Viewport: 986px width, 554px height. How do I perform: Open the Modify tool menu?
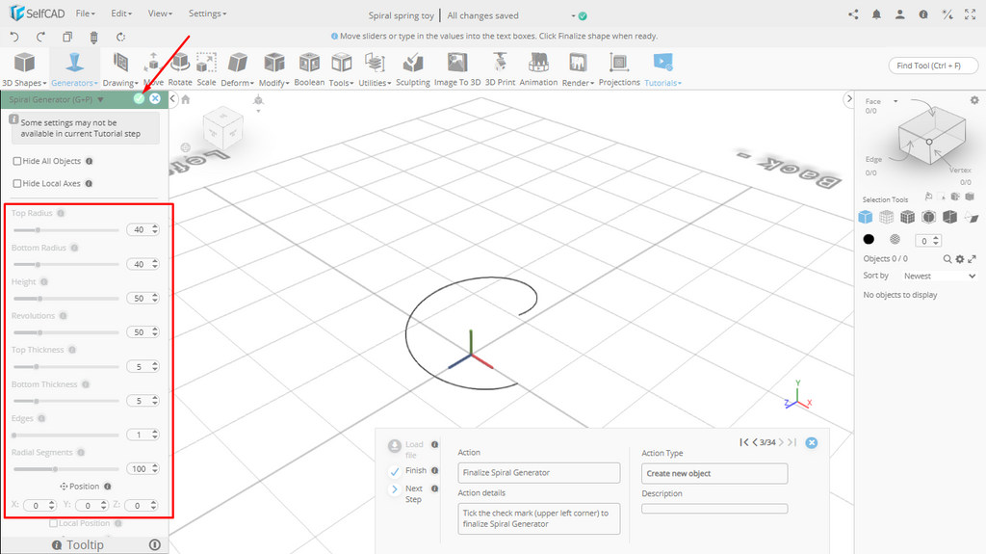(274, 69)
